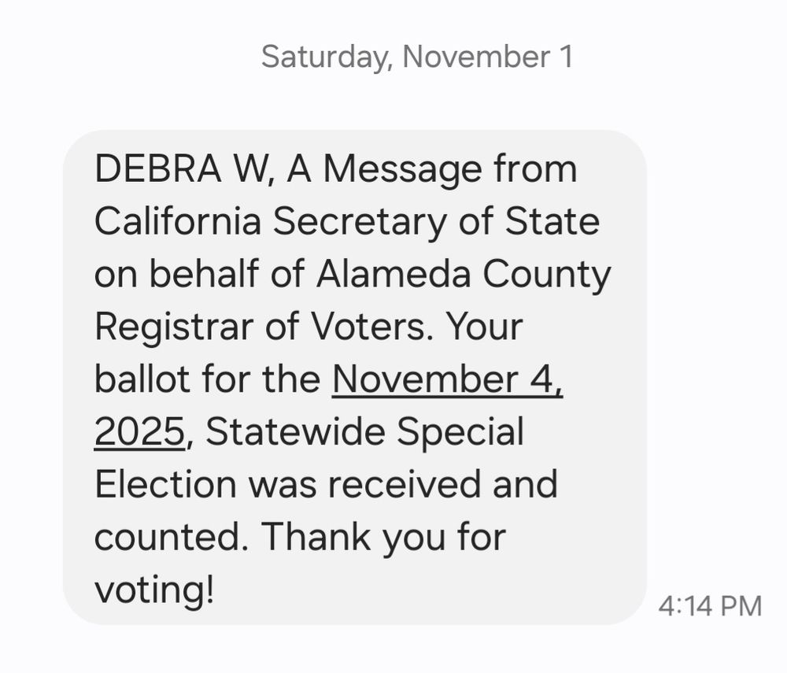
Task: Tap the underlined 2025 link text
Action: click(x=139, y=432)
